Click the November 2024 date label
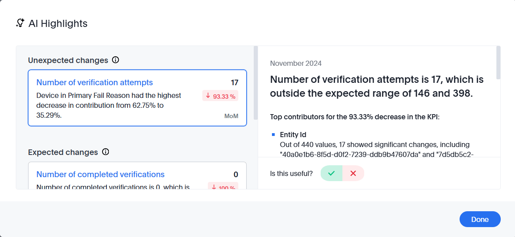 click(296, 63)
